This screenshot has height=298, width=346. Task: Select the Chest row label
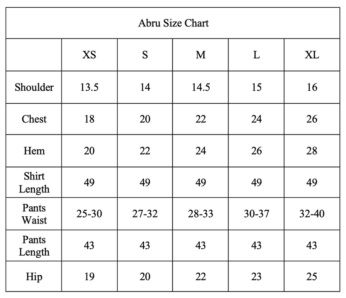[x=34, y=119]
